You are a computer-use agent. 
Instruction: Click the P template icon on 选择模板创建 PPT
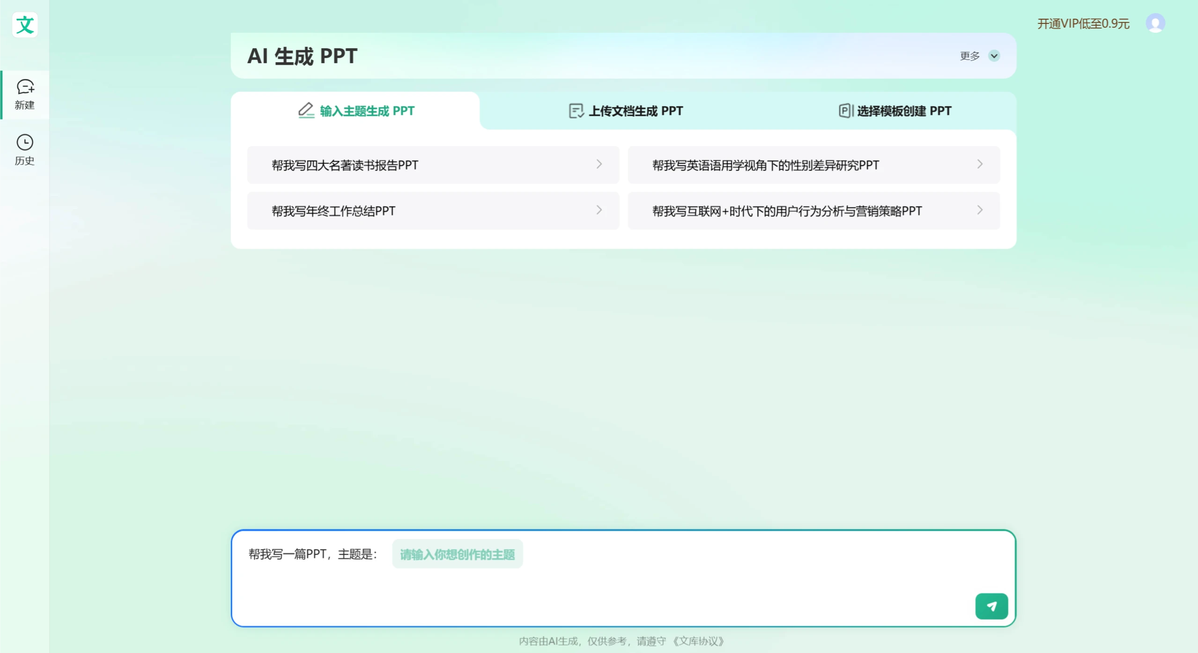(x=846, y=111)
